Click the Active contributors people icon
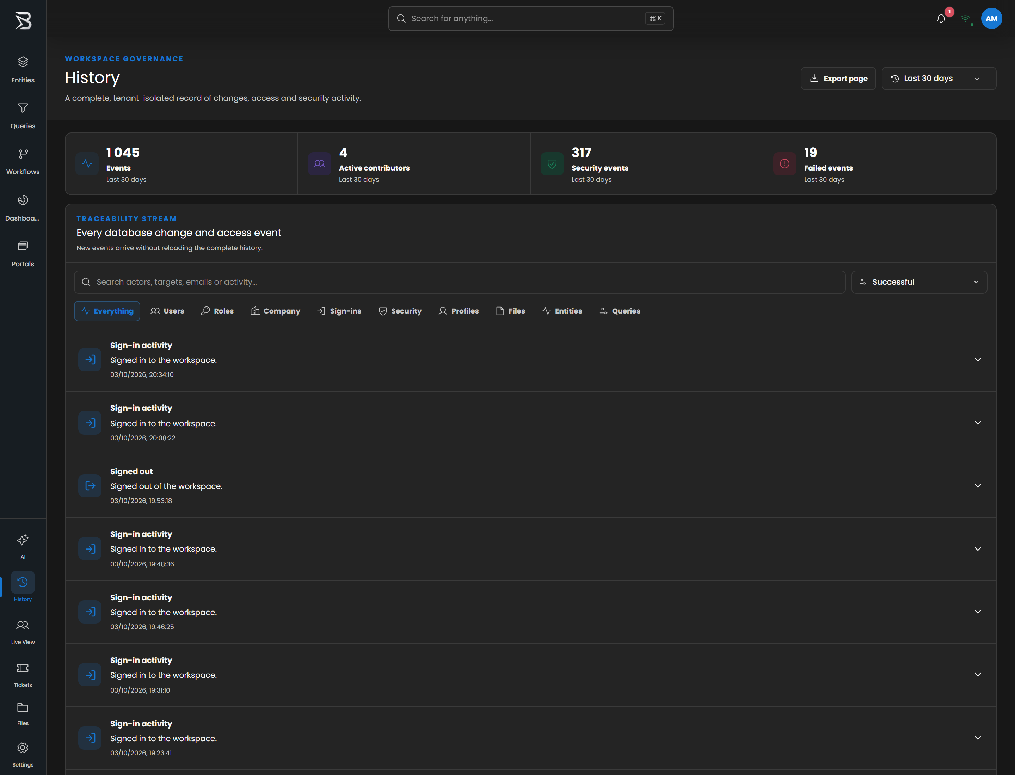1015x775 pixels. (319, 164)
